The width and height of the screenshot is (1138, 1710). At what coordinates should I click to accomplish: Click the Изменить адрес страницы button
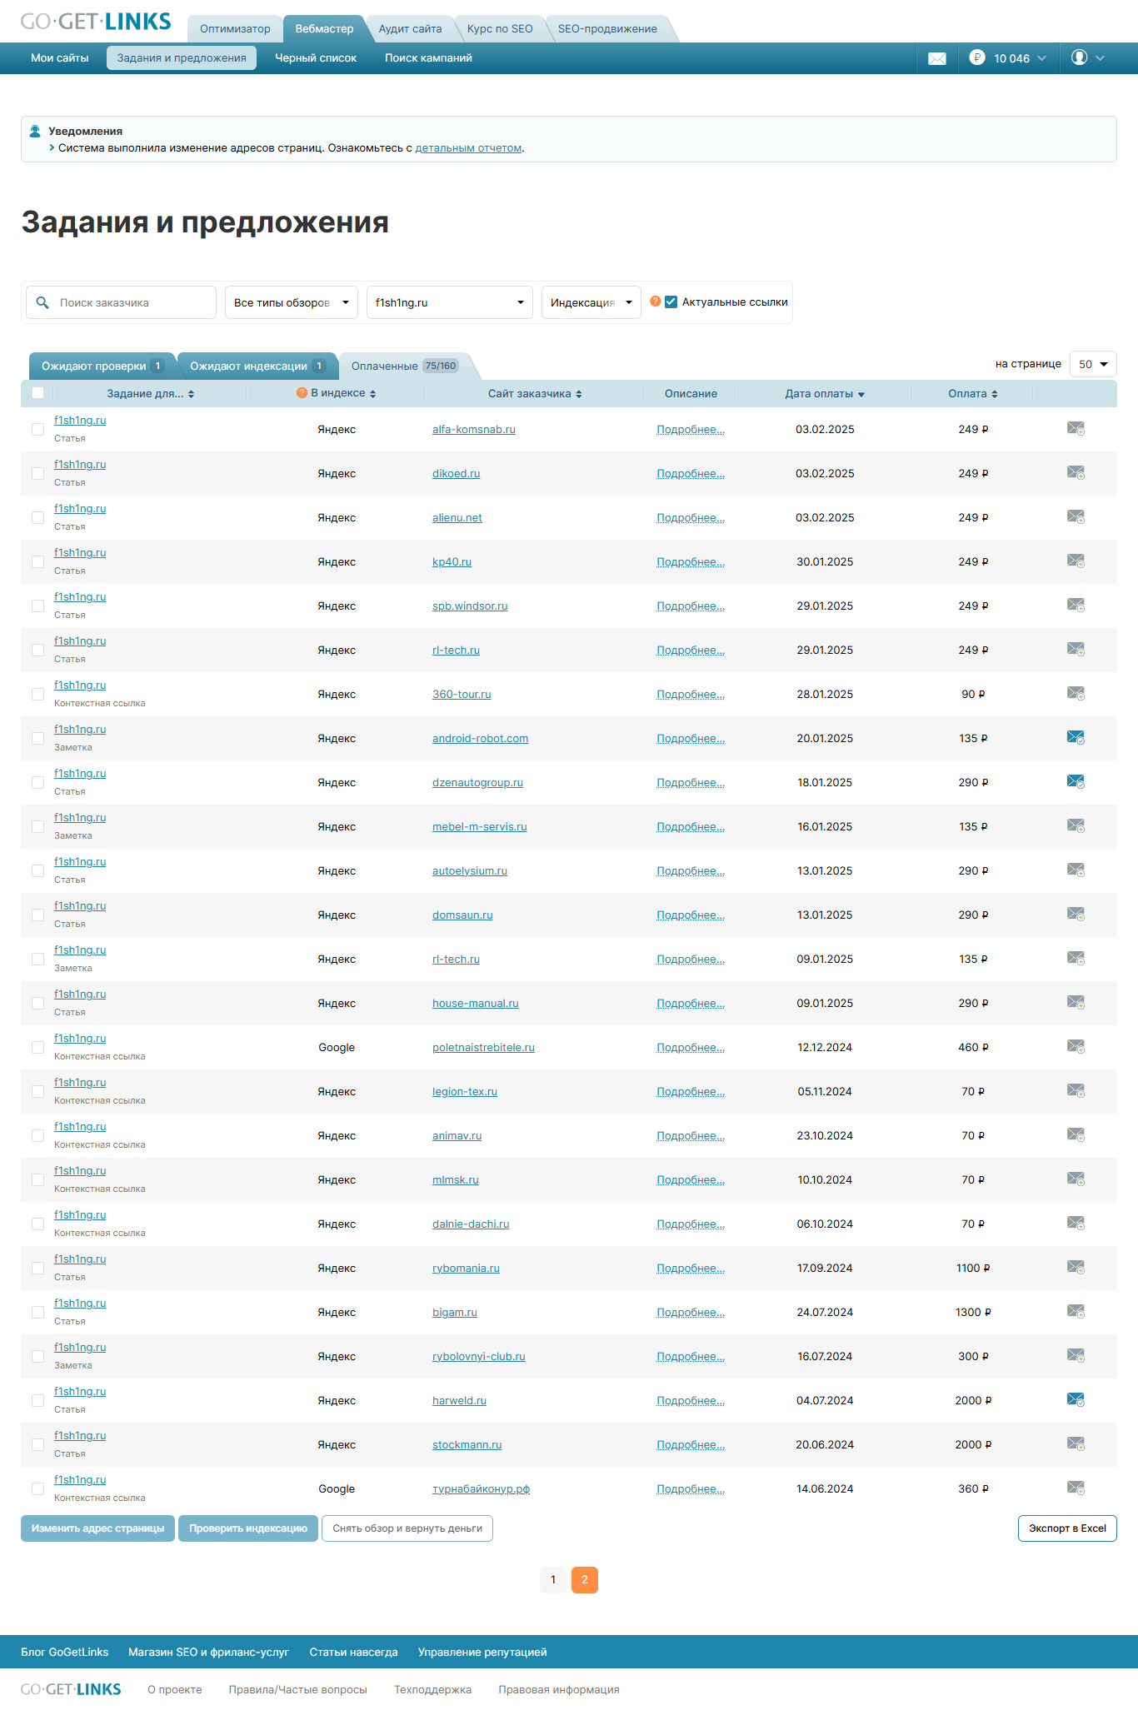coord(97,1528)
